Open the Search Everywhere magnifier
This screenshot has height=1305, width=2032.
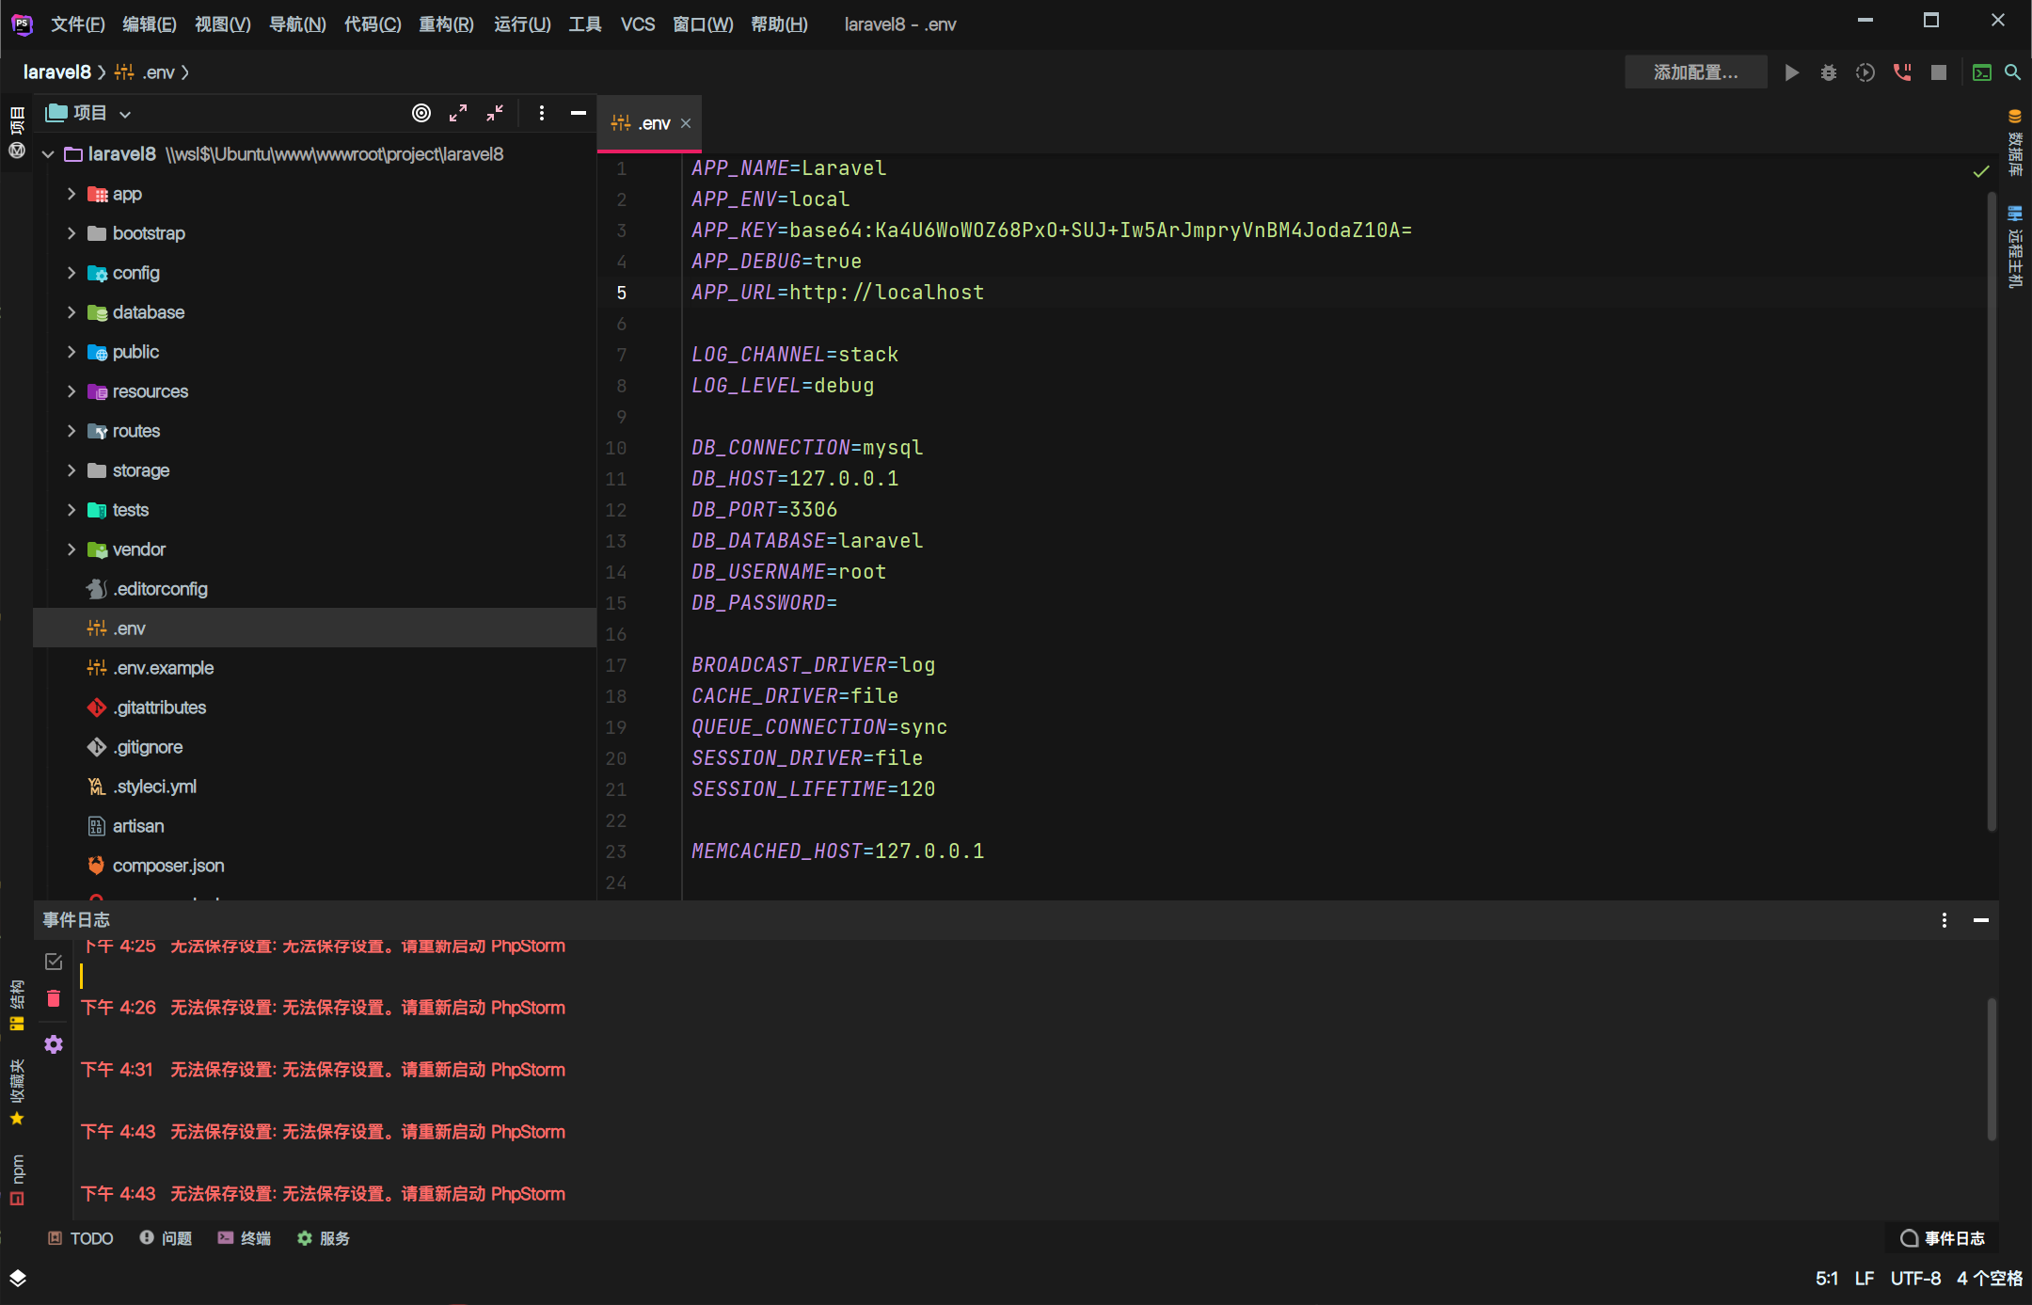click(x=2012, y=72)
